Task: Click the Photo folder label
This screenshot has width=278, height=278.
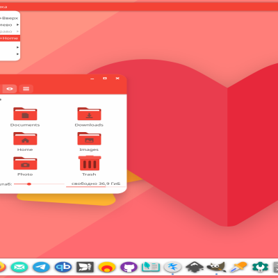Action: [x=25, y=174]
